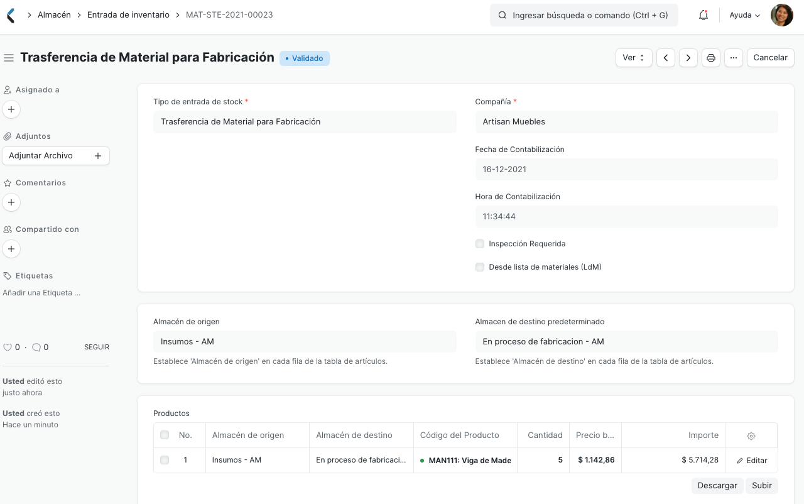Like the document with heart icon
The height and width of the screenshot is (504, 804).
(8, 347)
